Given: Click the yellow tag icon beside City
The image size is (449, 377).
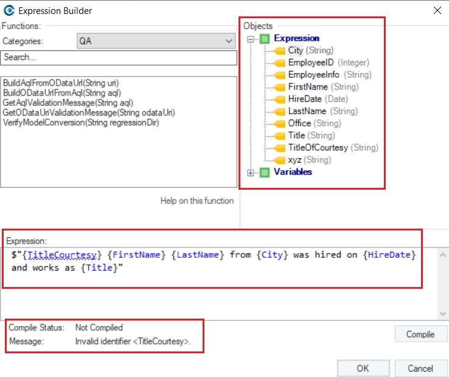Looking at the screenshot, I should (x=279, y=50).
